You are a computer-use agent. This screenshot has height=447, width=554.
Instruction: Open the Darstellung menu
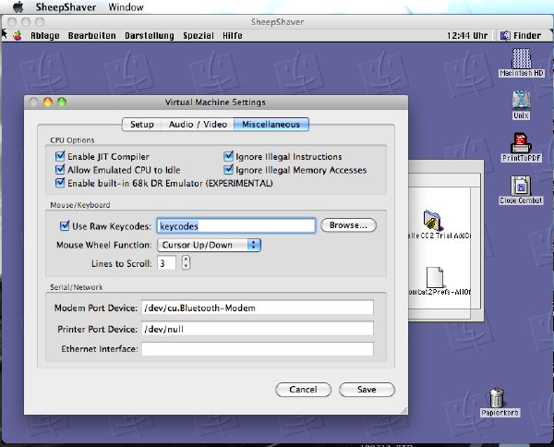pos(150,36)
